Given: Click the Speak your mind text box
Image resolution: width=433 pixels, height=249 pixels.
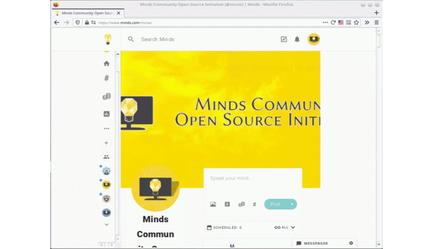Looking at the screenshot, I should [x=253, y=178].
